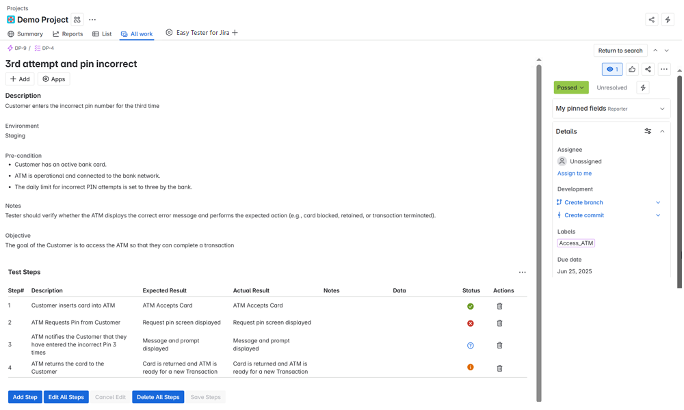
Task: Click the Add Step button
Action: tap(25, 398)
